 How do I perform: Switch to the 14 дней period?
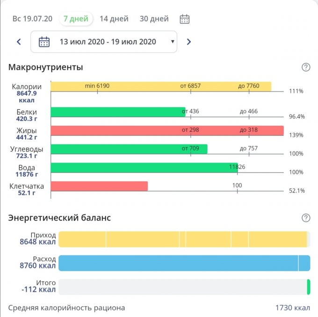[114, 19]
